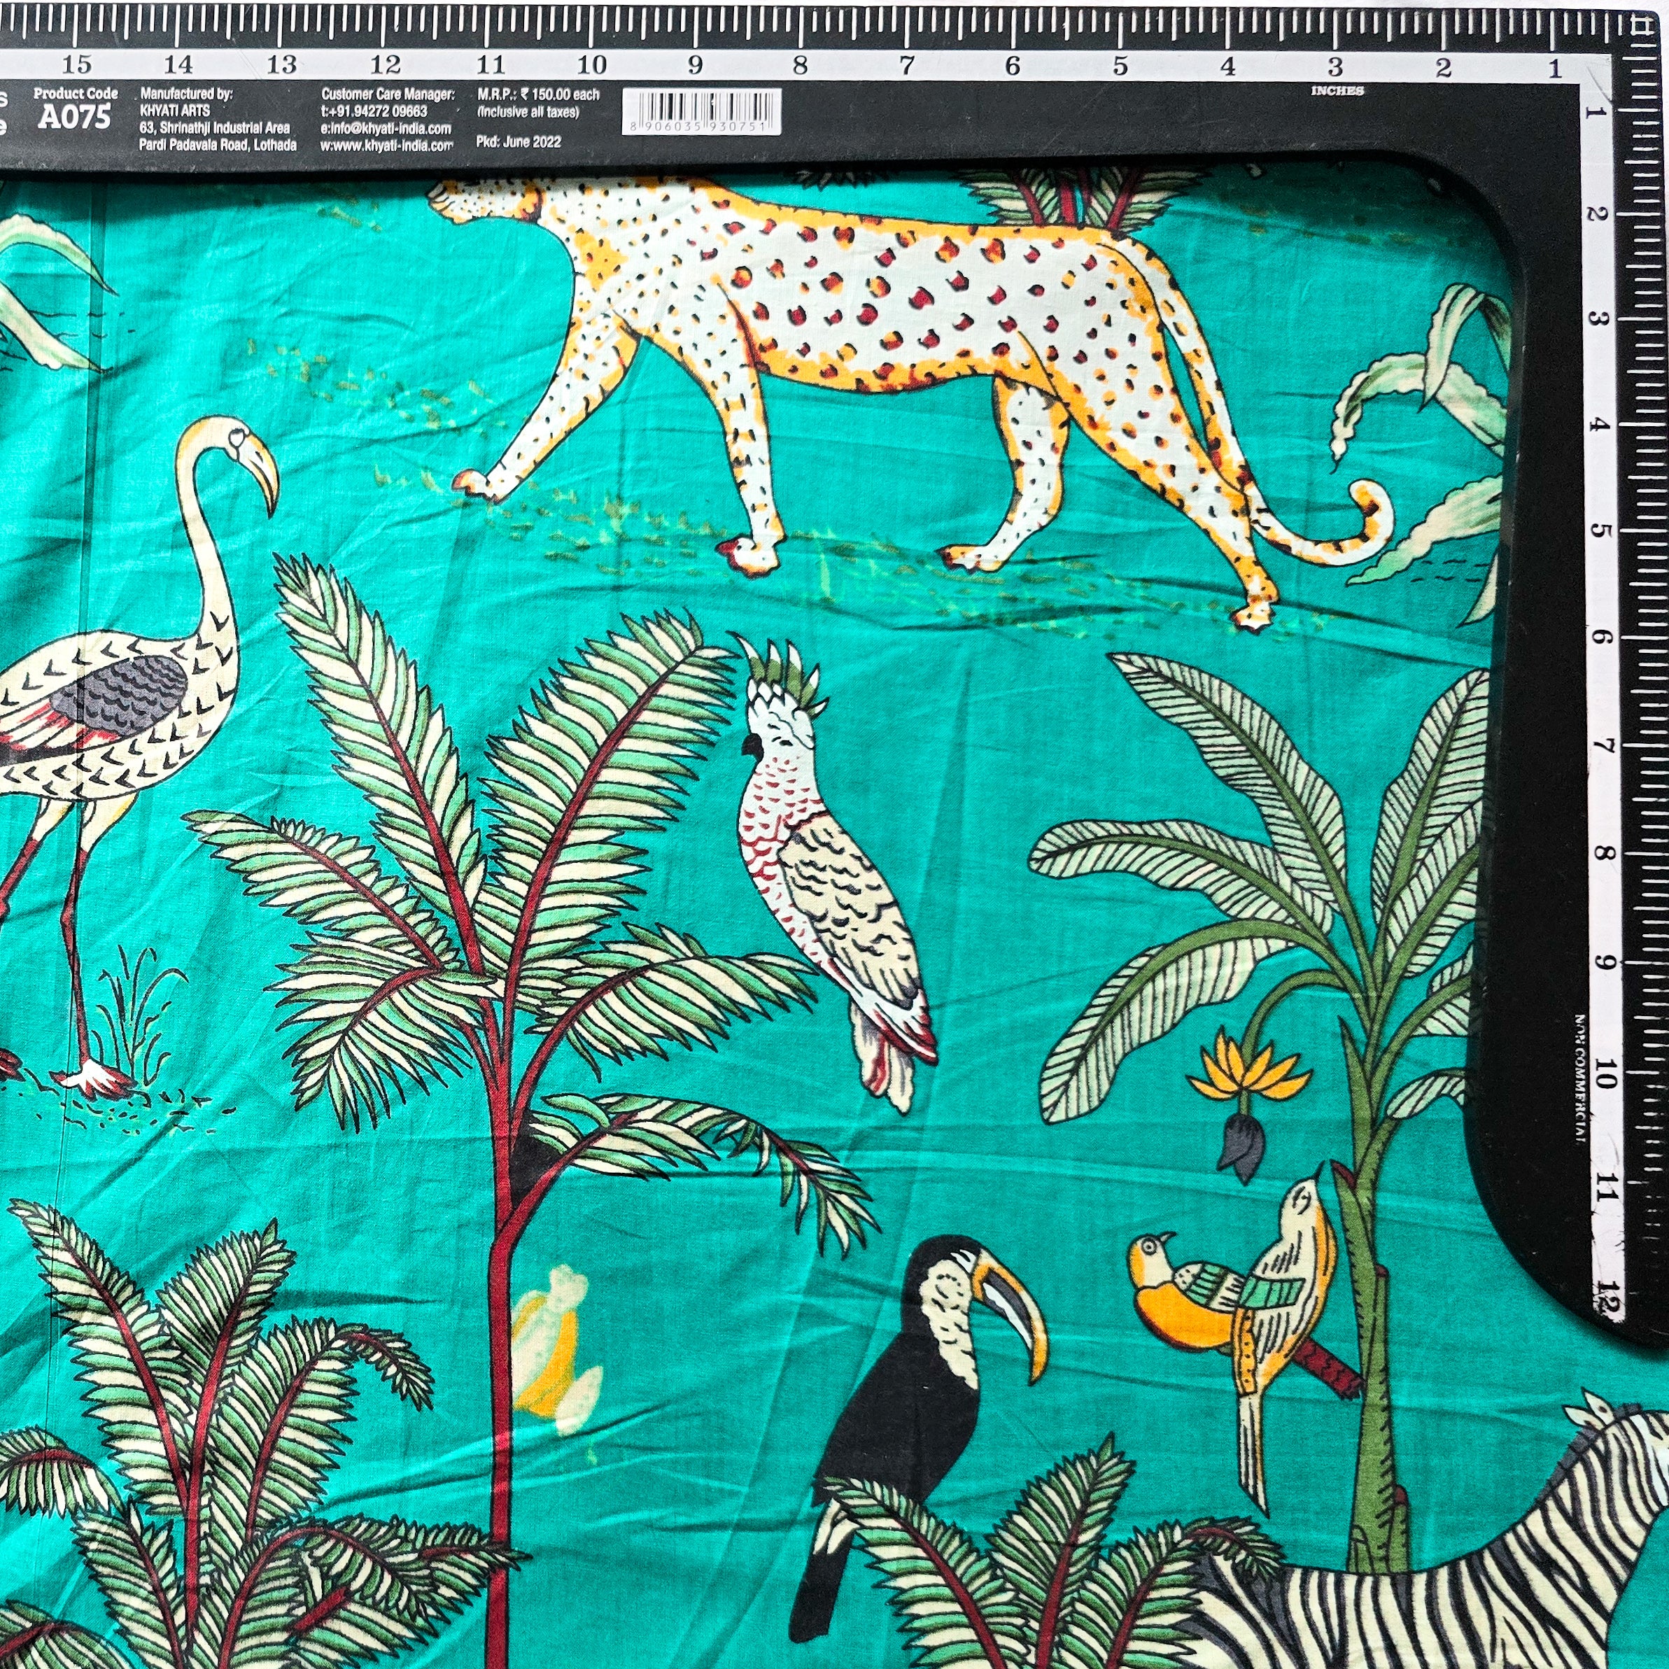The height and width of the screenshot is (1669, 1669).
Task: Click the Product Code A075 label
Action: click(x=75, y=110)
